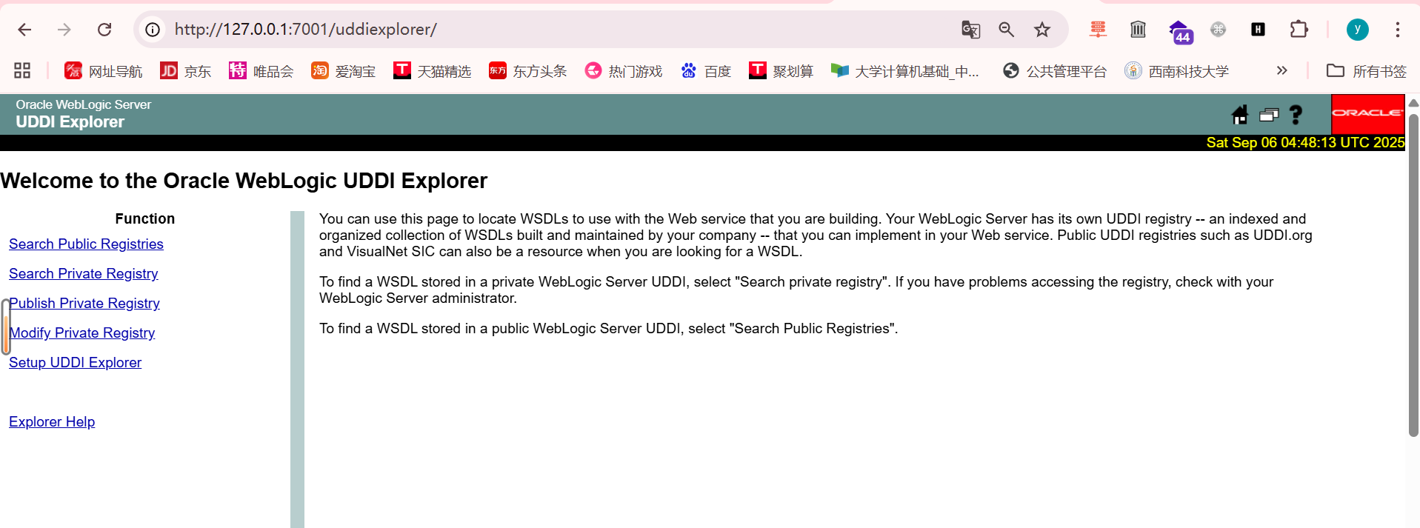Open the Explorer Help link
The image size is (1420, 528).
tap(52, 421)
